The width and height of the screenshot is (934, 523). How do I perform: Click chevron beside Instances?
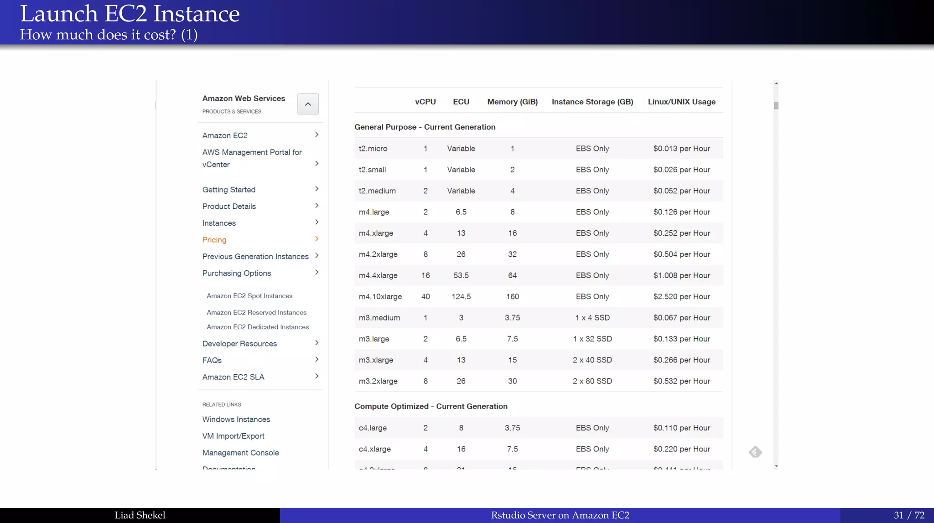pos(317,222)
